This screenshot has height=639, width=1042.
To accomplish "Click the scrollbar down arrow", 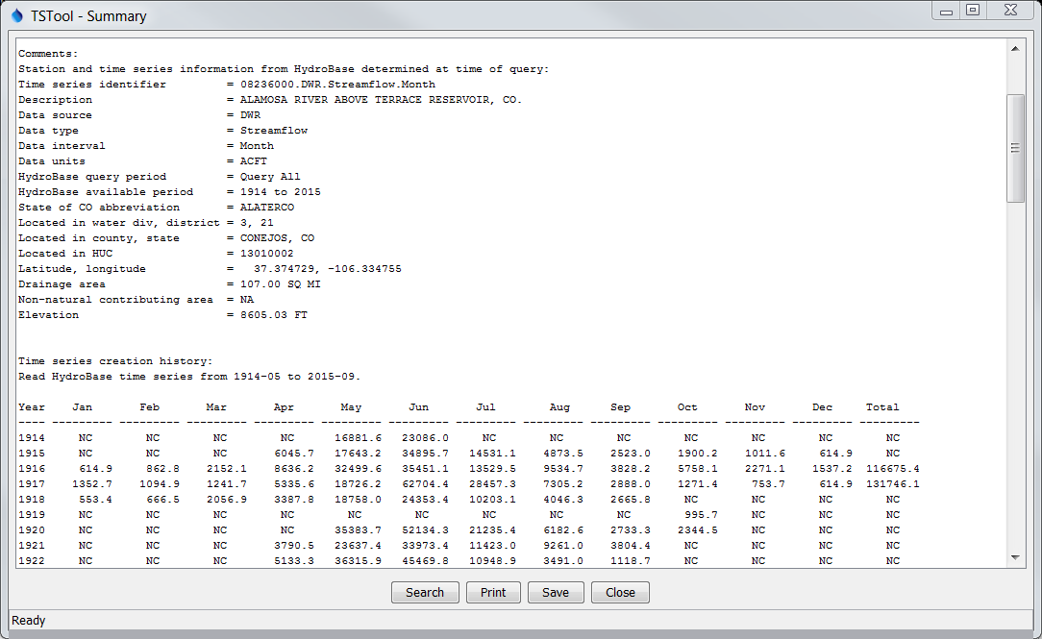I will 1016,555.
